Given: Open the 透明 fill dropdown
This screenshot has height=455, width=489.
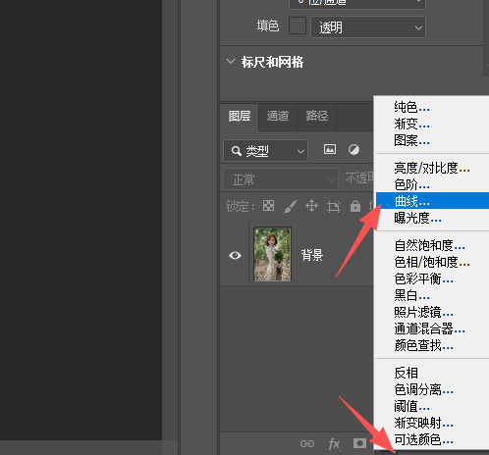Looking at the screenshot, I should click(368, 27).
